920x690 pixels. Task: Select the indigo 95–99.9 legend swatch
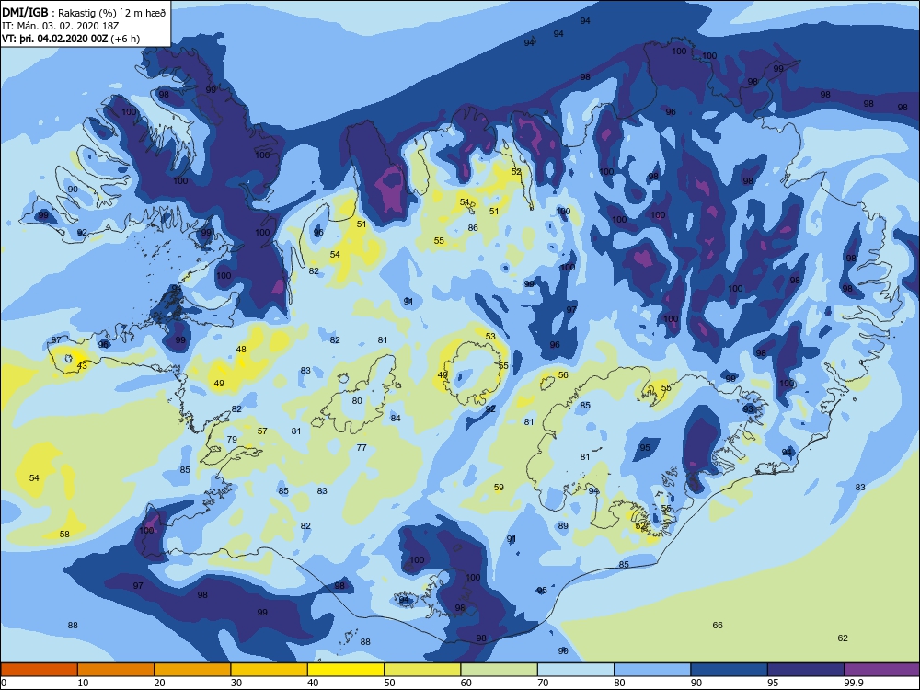pyautogui.click(x=806, y=670)
